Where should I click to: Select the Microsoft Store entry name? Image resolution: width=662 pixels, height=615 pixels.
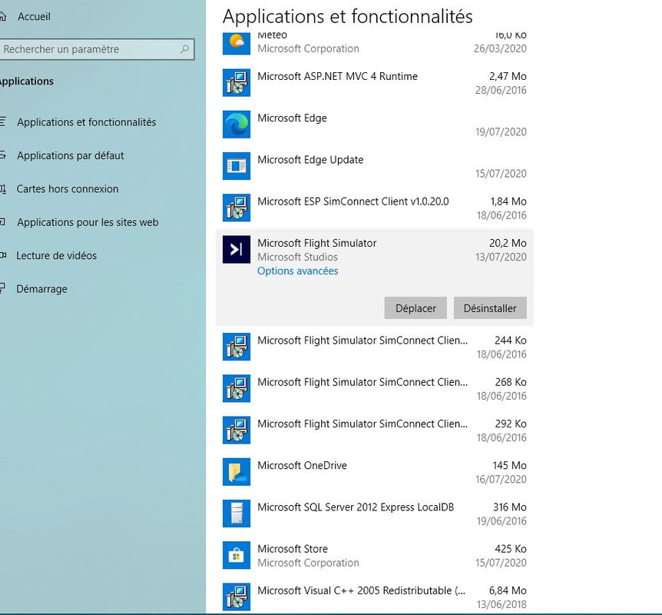pos(293,549)
